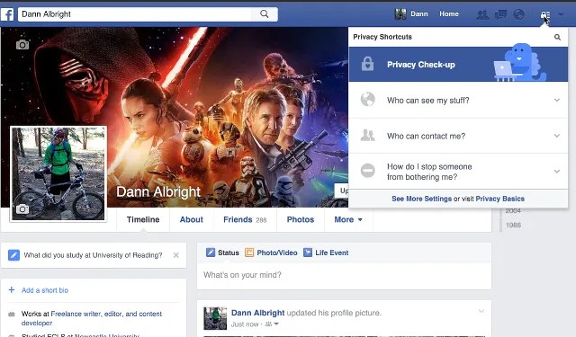Jump to 2004 on timeline scrubber

tap(513, 211)
